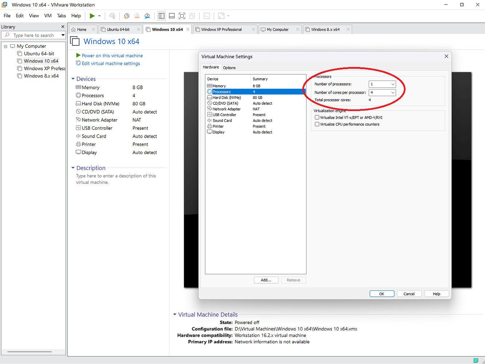Open the library search filter dropdown arrow

pos(63,35)
